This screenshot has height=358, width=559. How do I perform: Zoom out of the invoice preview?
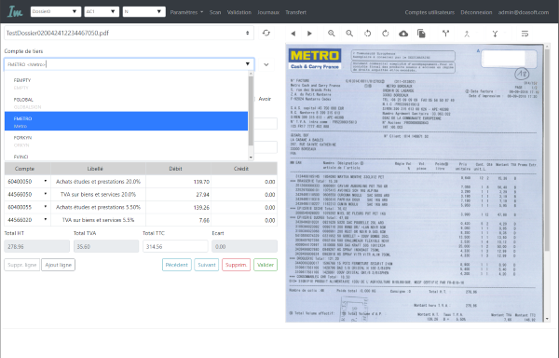coord(349,34)
